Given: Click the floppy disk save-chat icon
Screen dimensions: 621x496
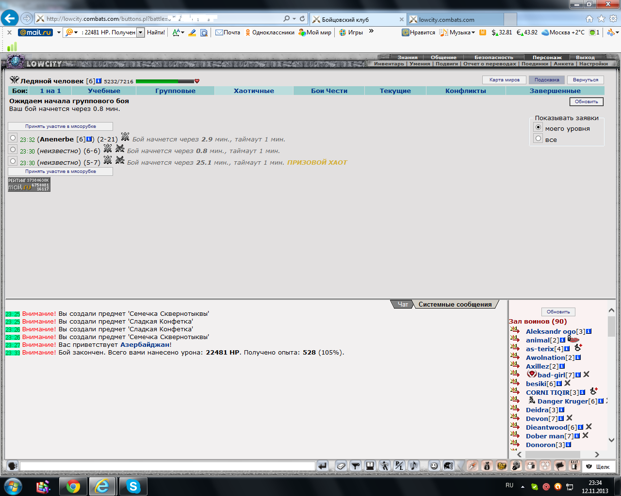Looking at the screenshot, I should pyautogui.click(x=370, y=466).
